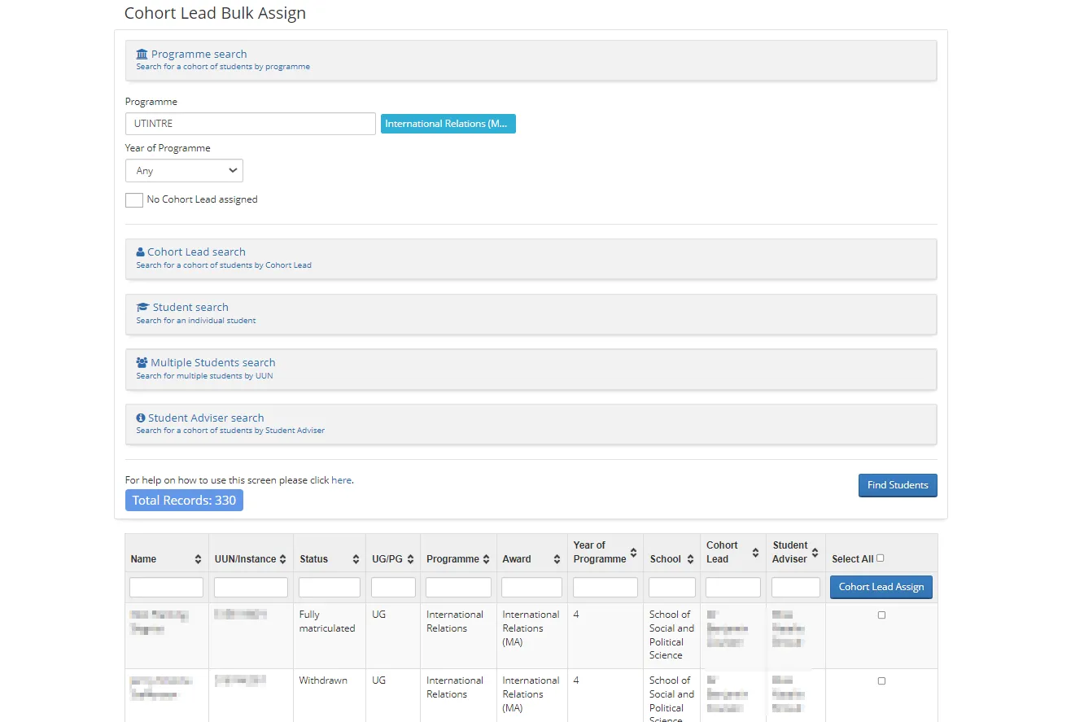The image size is (1084, 722).
Task: Open the Year of Programme dropdown
Action: pyautogui.click(x=184, y=170)
